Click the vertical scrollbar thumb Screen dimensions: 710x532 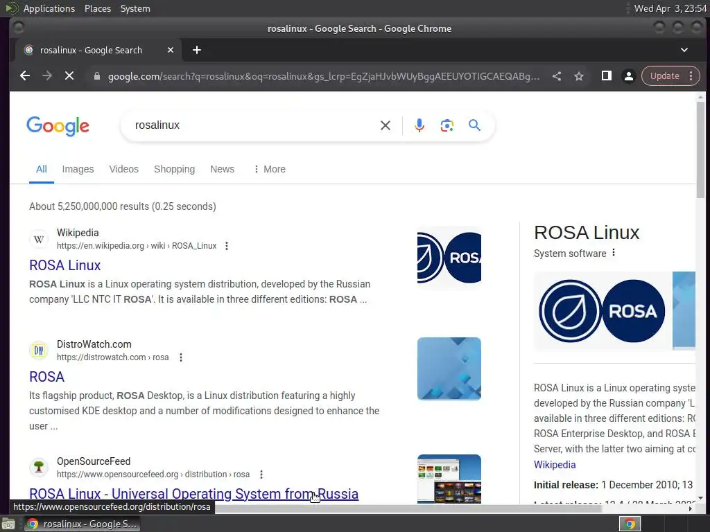coord(700,150)
